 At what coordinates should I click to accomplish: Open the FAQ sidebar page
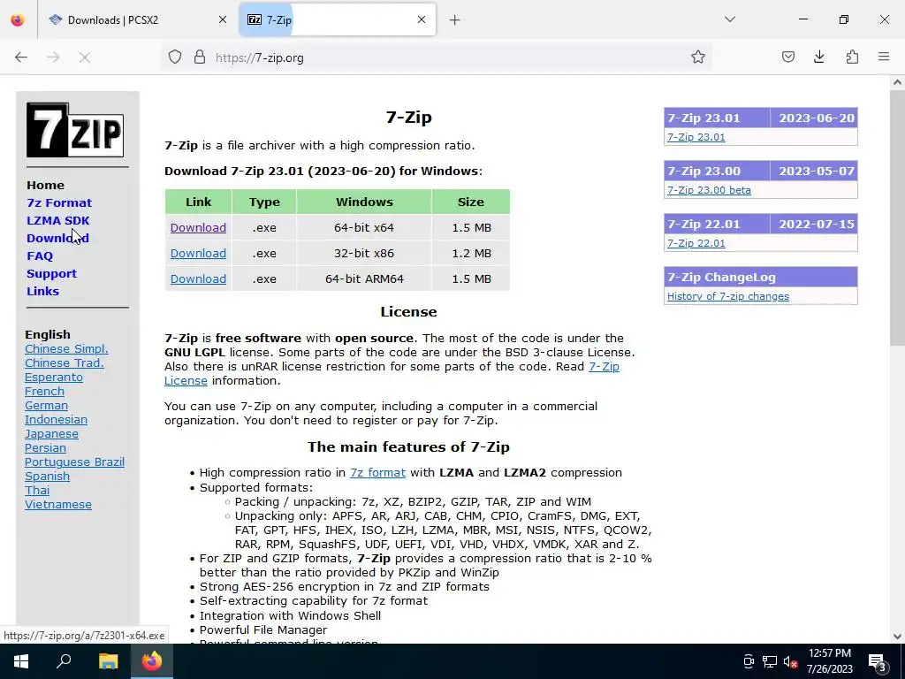pos(40,256)
